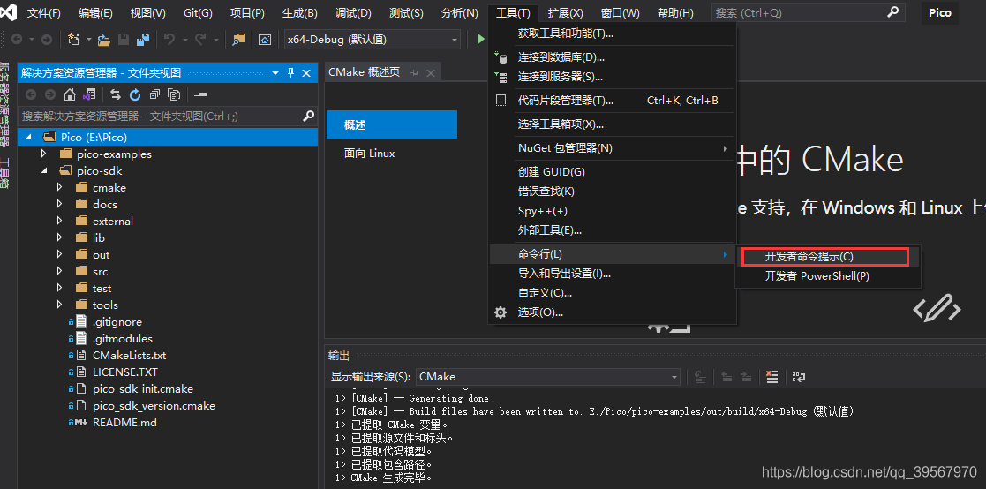The width and height of the screenshot is (986, 489).
Task: Select pico_sdk_init.cmake file
Action: click(143, 389)
